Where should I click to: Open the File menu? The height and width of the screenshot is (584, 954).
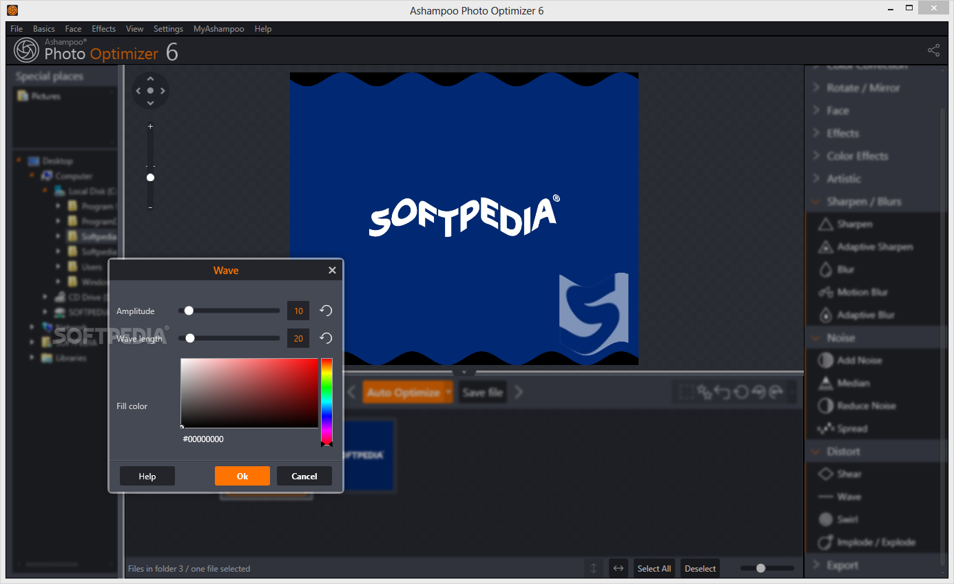click(x=17, y=28)
